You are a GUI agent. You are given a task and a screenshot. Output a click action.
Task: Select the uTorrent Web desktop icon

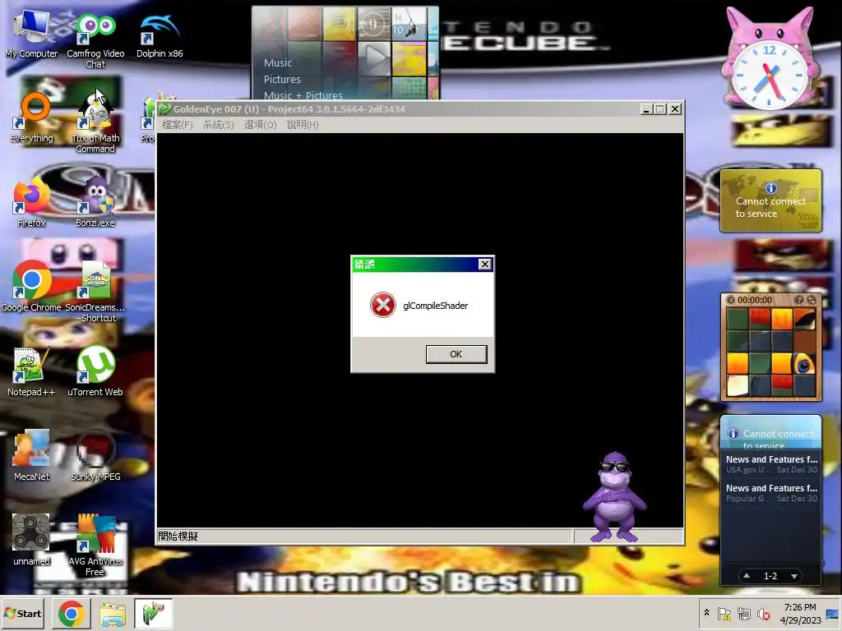[x=95, y=372]
